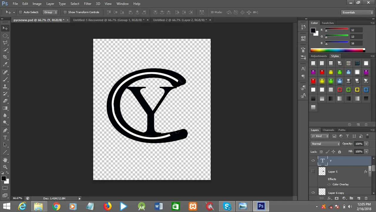Switch to Untitled-1-Recovered document tab
Image resolution: width=376 pixels, height=212 pixels.
(109, 20)
